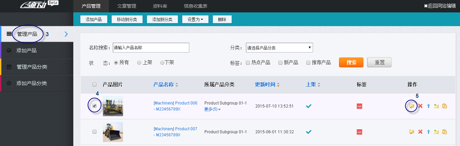Sort by 上架 using its sort arrows
Viewport: 460px width, 146px height.
[x=319, y=85]
